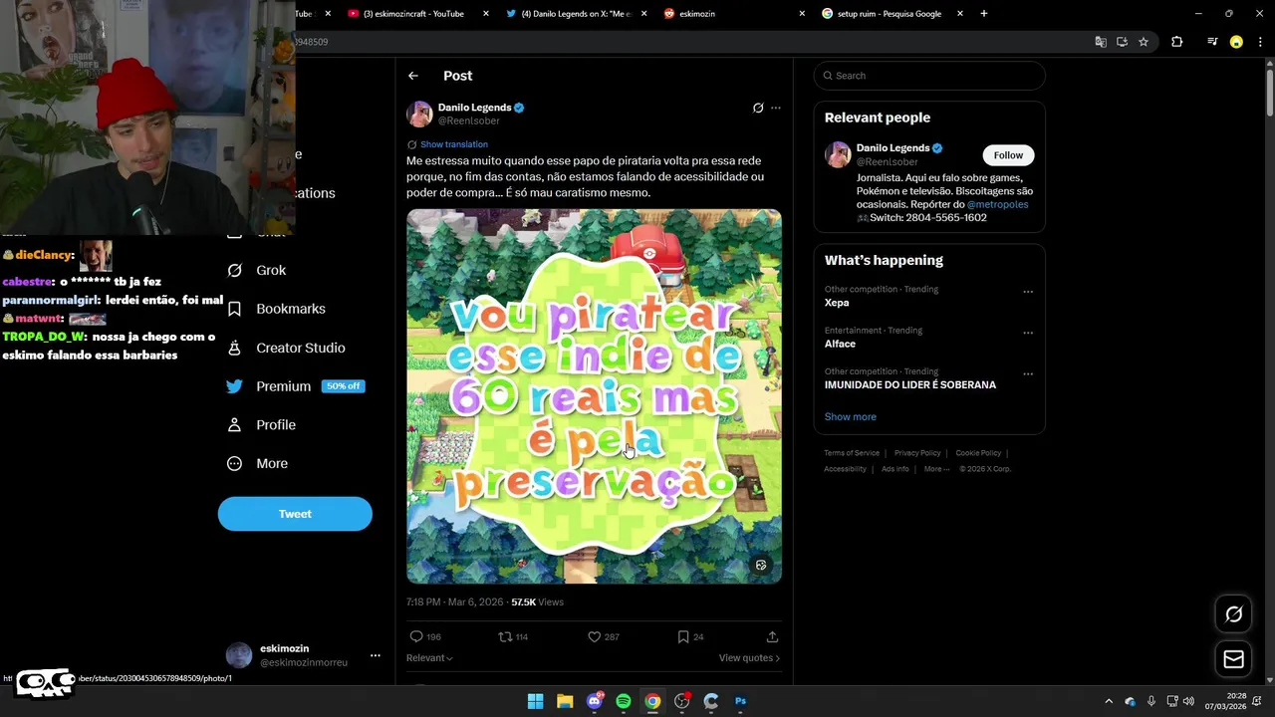Open a new browser tab

coord(984,14)
